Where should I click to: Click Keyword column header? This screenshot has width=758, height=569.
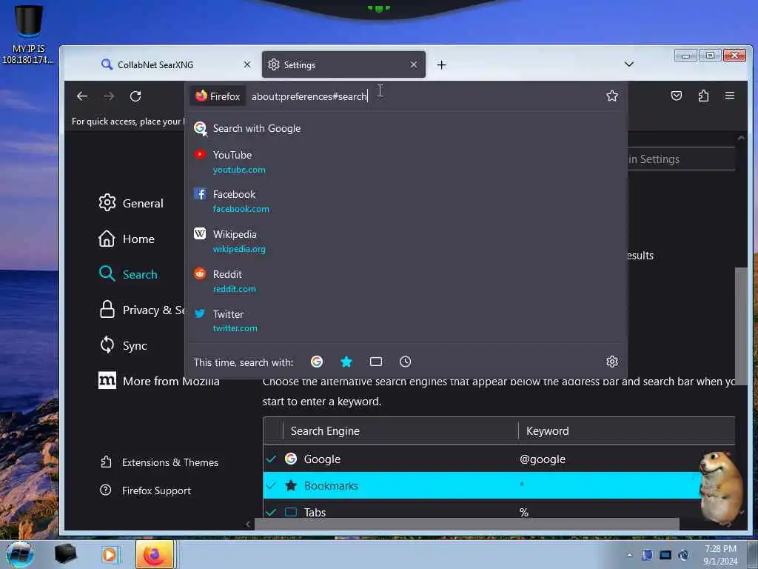pos(626,430)
